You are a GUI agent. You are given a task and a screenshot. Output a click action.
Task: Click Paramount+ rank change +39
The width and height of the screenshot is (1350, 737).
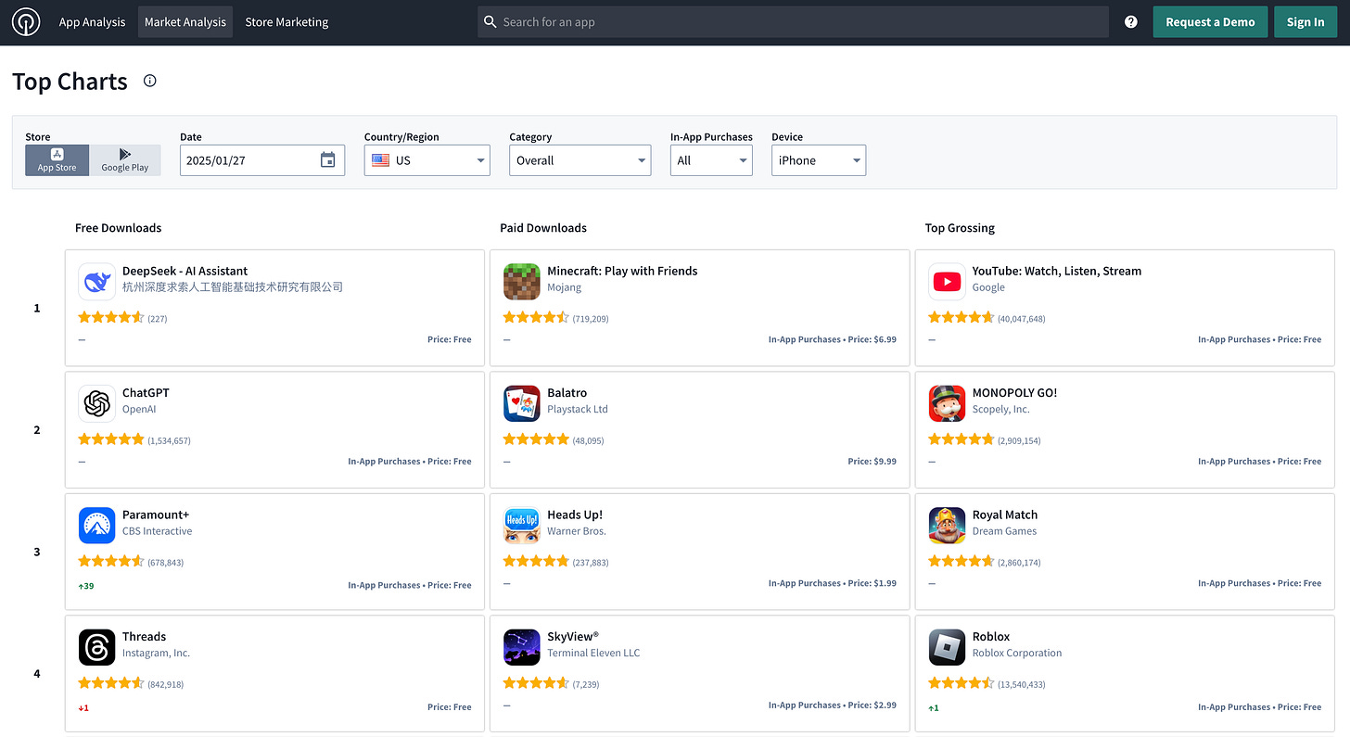pyautogui.click(x=86, y=586)
